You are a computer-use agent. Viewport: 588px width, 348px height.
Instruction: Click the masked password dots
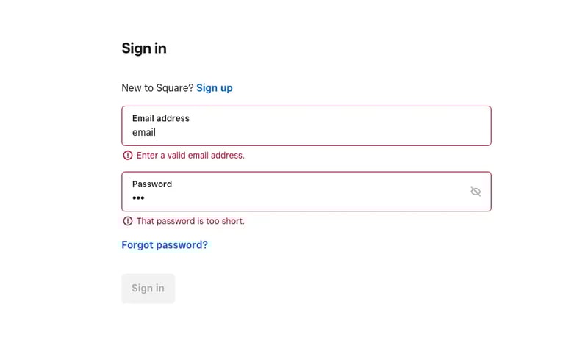[x=138, y=198]
